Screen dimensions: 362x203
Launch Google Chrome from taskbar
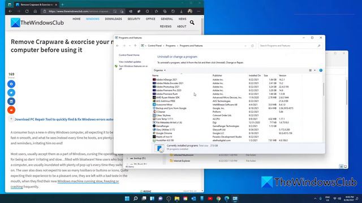218,198
